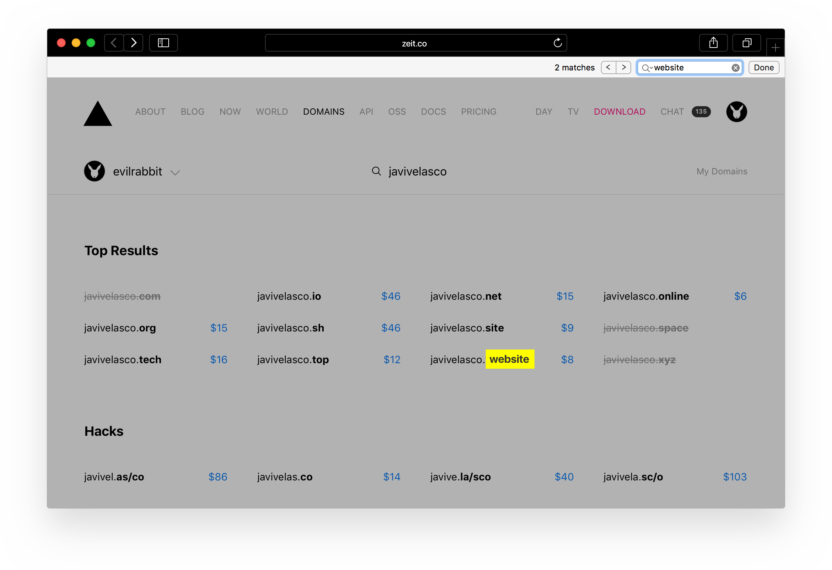Toggle the Safari sidebar
Screen dimensions: 832x570
click(x=163, y=43)
